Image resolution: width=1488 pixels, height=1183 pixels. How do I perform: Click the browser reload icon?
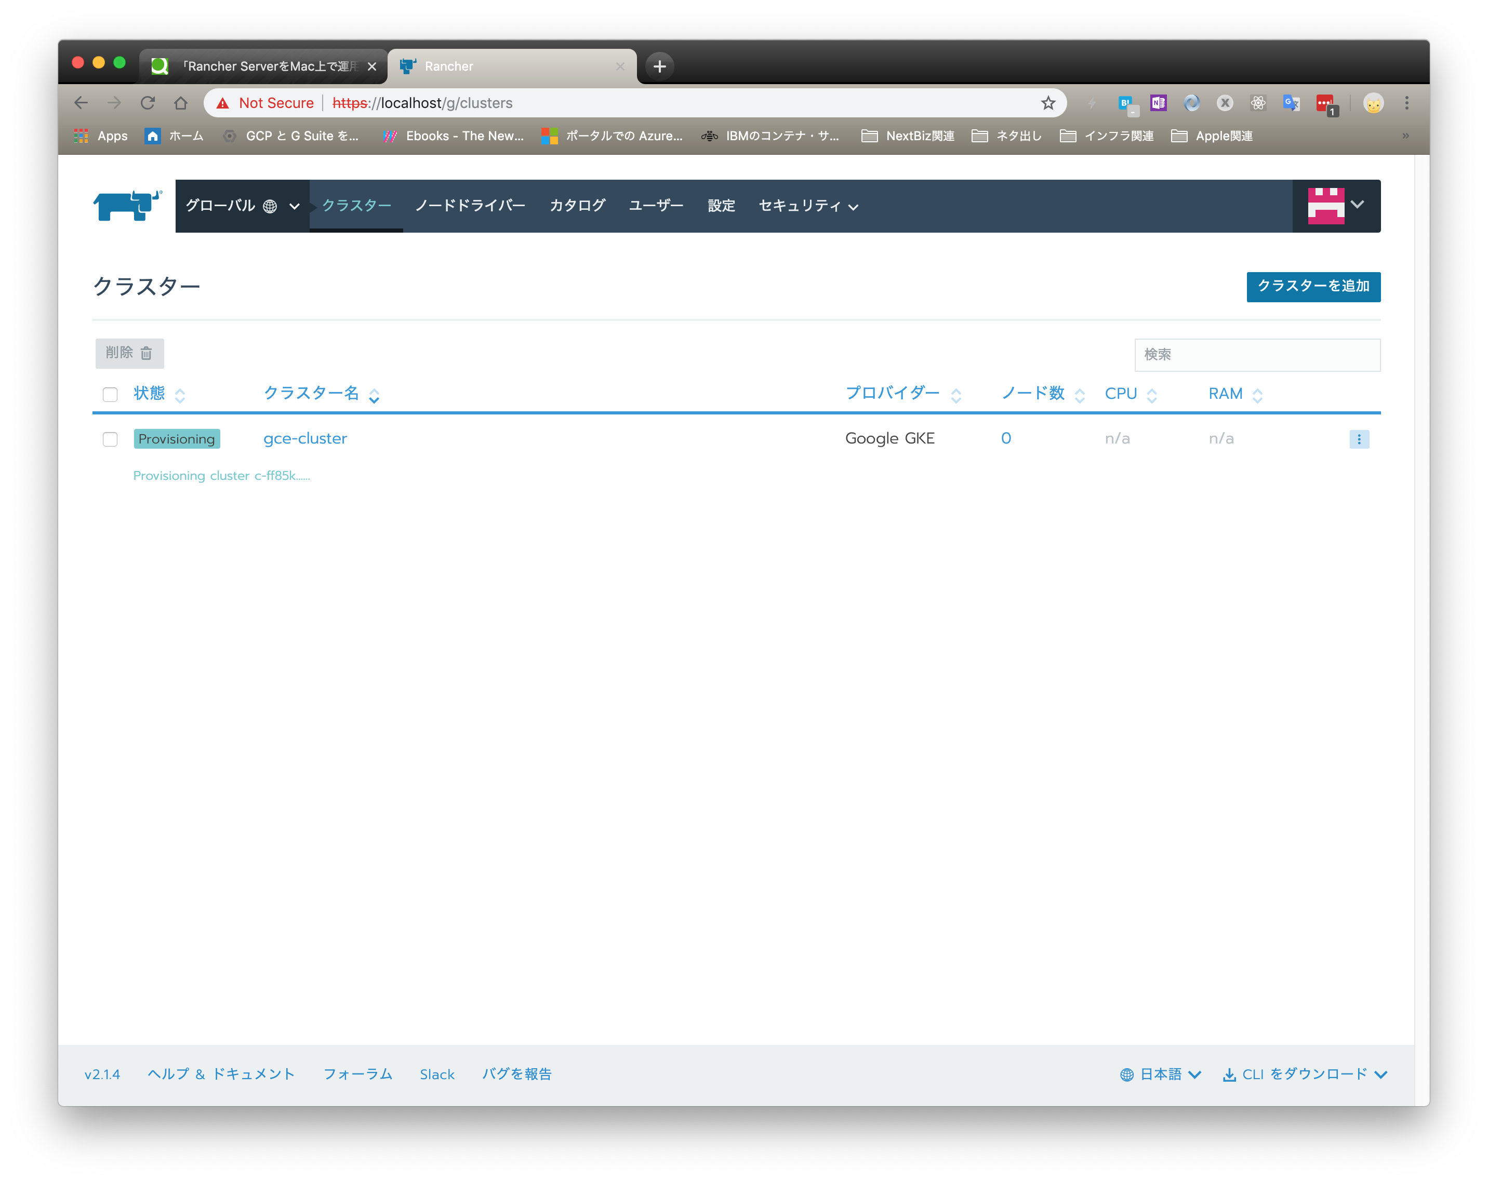pyautogui.click(x=149, y=103)
